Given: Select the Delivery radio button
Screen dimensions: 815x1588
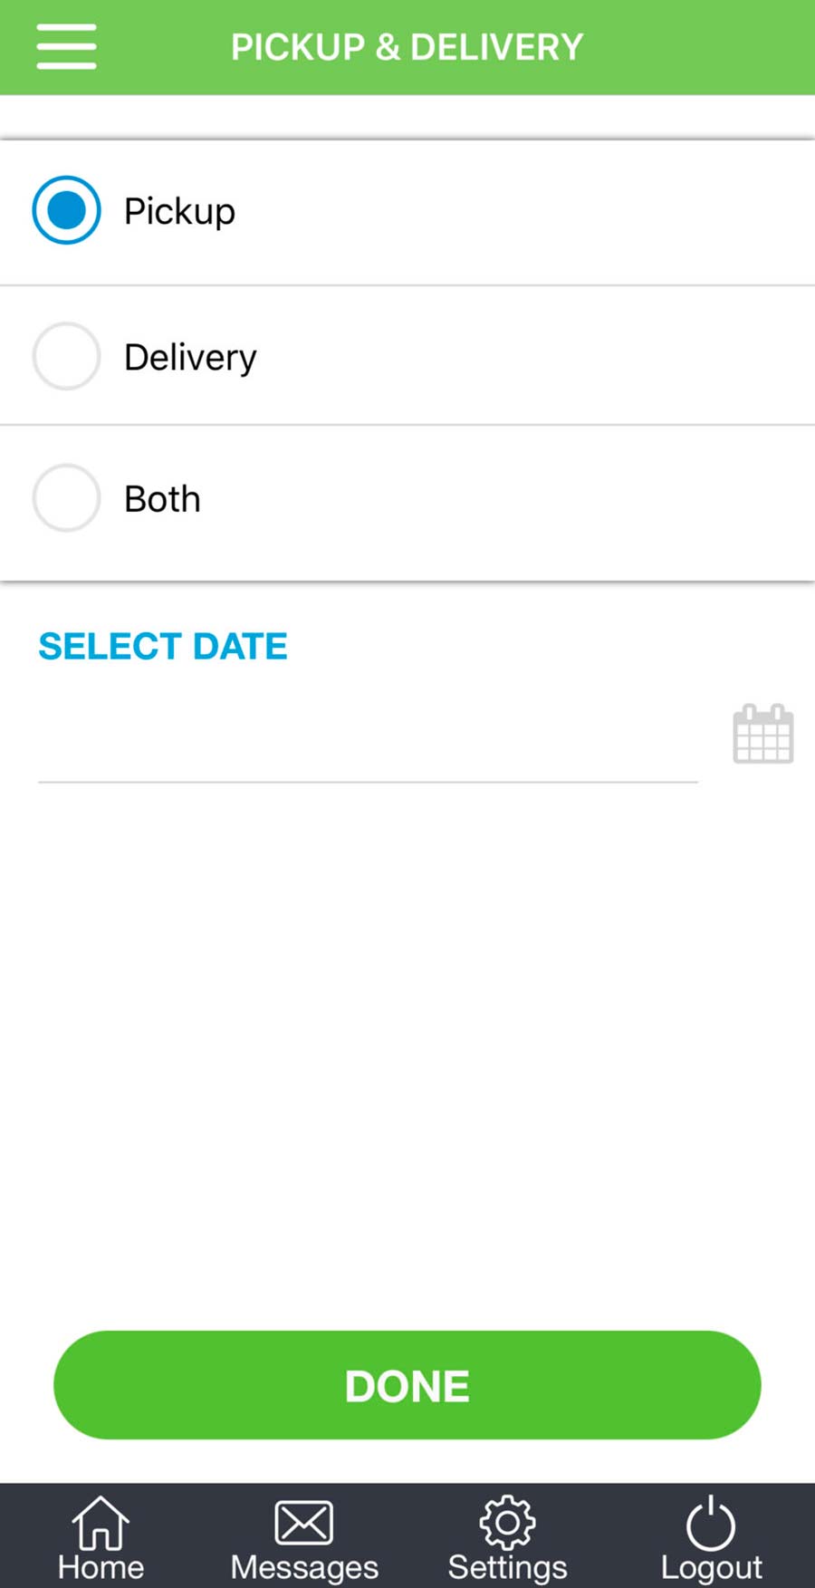Looking at the screenshot, I should click(x=65, y=356).
